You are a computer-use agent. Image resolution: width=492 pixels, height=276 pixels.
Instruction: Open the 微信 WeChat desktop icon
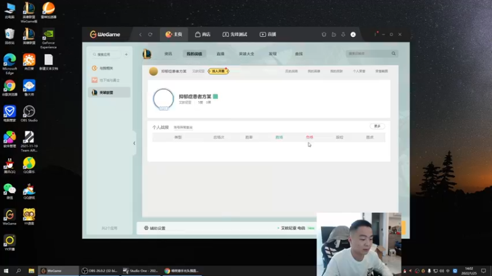pyautogui.click(x=10, y=191)
